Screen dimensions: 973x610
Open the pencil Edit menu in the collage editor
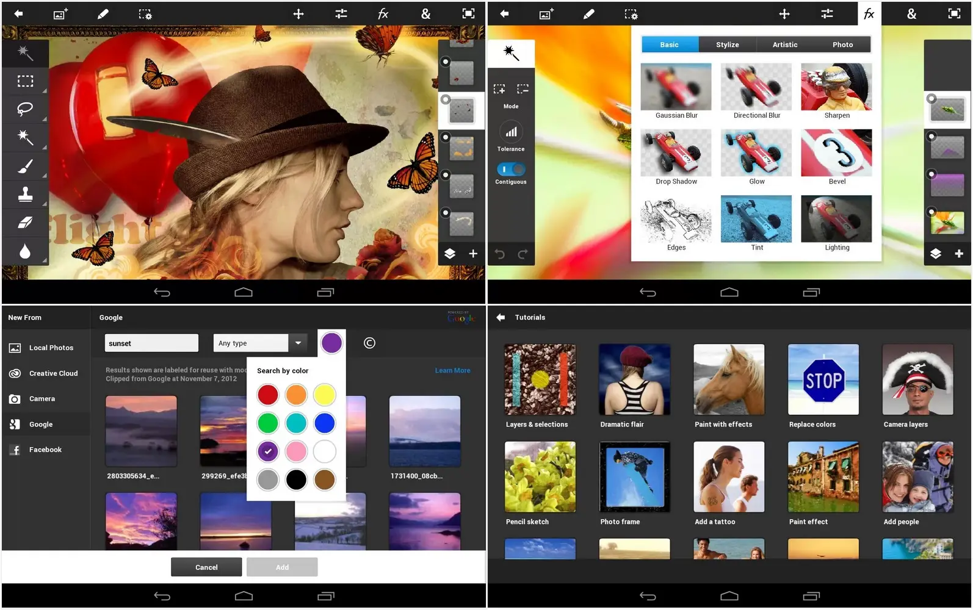[x=103, y=13]
